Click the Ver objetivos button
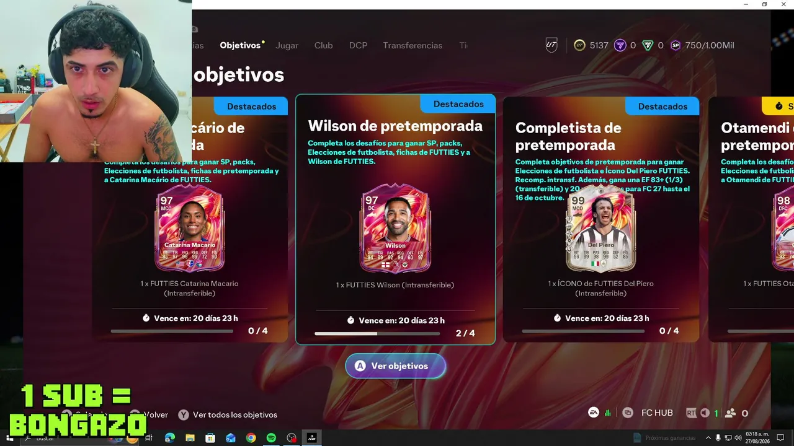The image size is (794, 446). point(395,366)
